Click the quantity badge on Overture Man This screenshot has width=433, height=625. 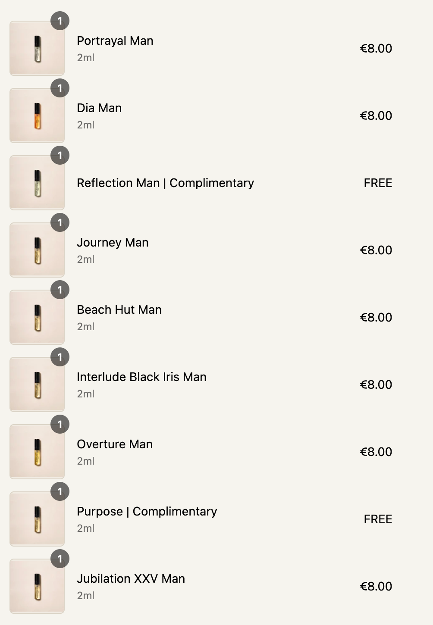click(x=60, y=424)
